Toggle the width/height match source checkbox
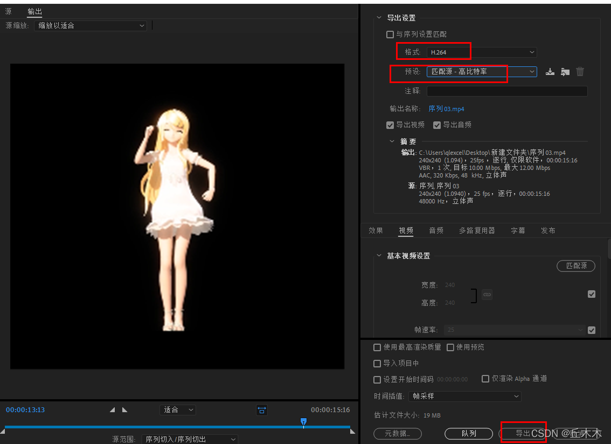611x444 pixels. [592, 294]
